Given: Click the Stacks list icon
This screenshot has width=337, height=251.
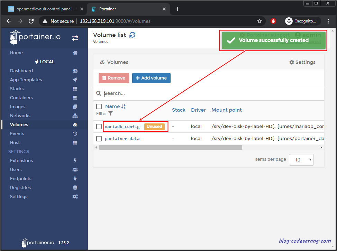Looking at the screenshot, I should [x=75, y=89].
